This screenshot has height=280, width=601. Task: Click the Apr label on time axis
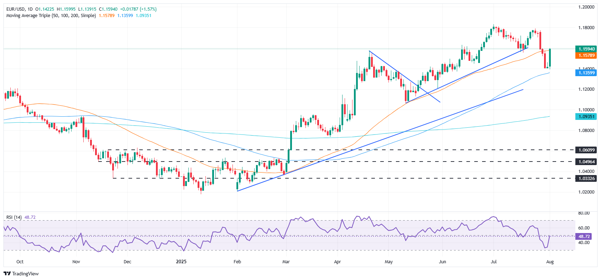(338, 262)
